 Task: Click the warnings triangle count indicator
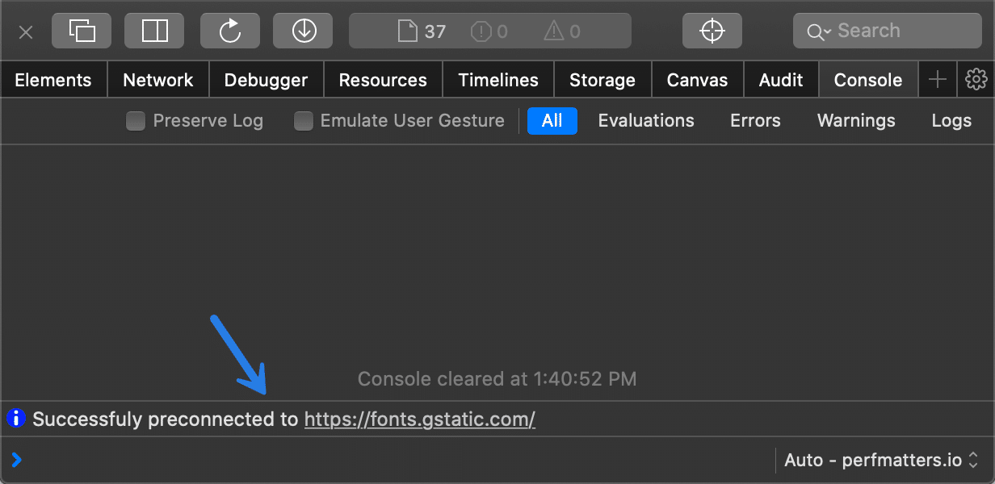(x=562, y=31)
